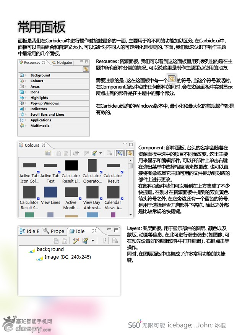This screenshot has width=237, height=335.
Task: Click the Colours panel scrollbar thumb
Action: [131, 166]
